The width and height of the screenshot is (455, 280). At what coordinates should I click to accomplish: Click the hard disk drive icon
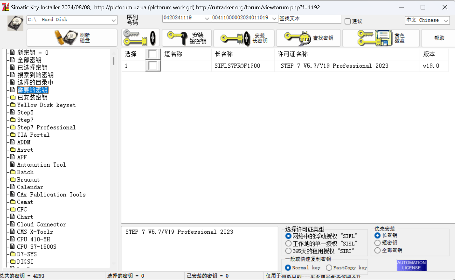pos(15,23)
